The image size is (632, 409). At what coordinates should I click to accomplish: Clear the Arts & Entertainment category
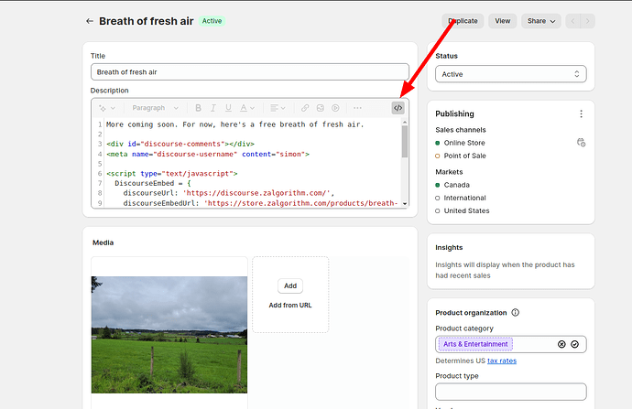[x=561, y=344]
